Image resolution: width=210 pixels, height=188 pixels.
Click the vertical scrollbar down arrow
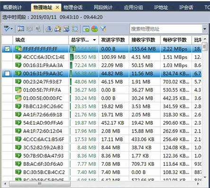(x=205, y=178)
